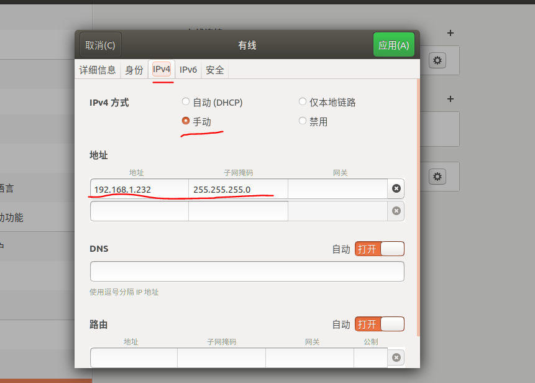Click the empty gateway field in second row
535x383 pixels.
point(338,211)
